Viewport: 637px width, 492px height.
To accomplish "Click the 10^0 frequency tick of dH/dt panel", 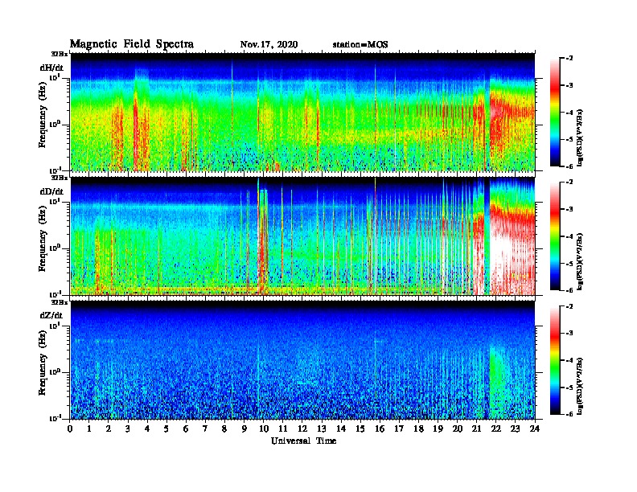I will click(55, 125).
